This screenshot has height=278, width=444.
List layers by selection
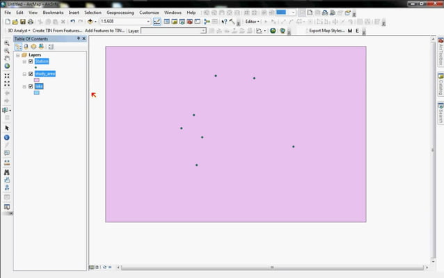click(41, 47)
